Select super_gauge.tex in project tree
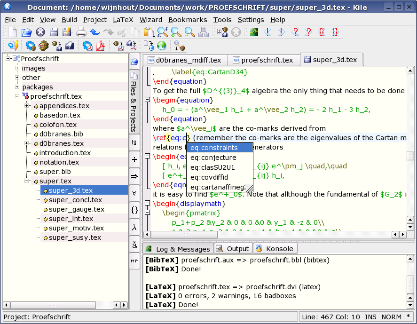 pyautogui.click(x=77, y=209)
